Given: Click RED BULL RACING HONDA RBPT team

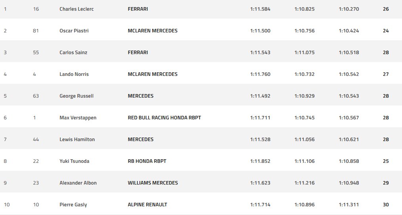Looking at the screenshot, I should [x=164, y=118].
